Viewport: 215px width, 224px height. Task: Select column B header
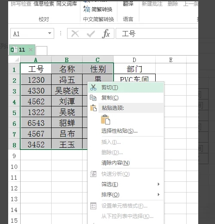coord(67,59)
